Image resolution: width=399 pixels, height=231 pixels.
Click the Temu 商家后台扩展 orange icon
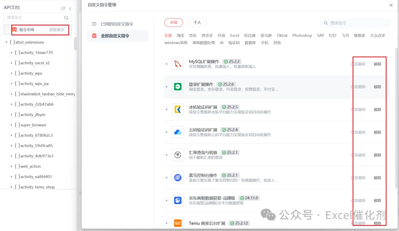[178, 223]
